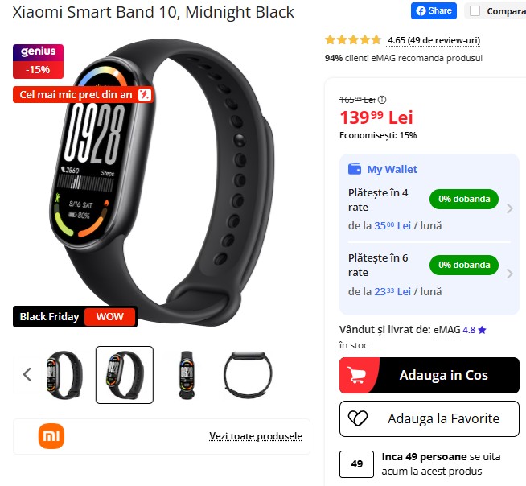Open Vezi toate produsele link
This screenshot has width=526, height=486.
(x=256, y=436)
